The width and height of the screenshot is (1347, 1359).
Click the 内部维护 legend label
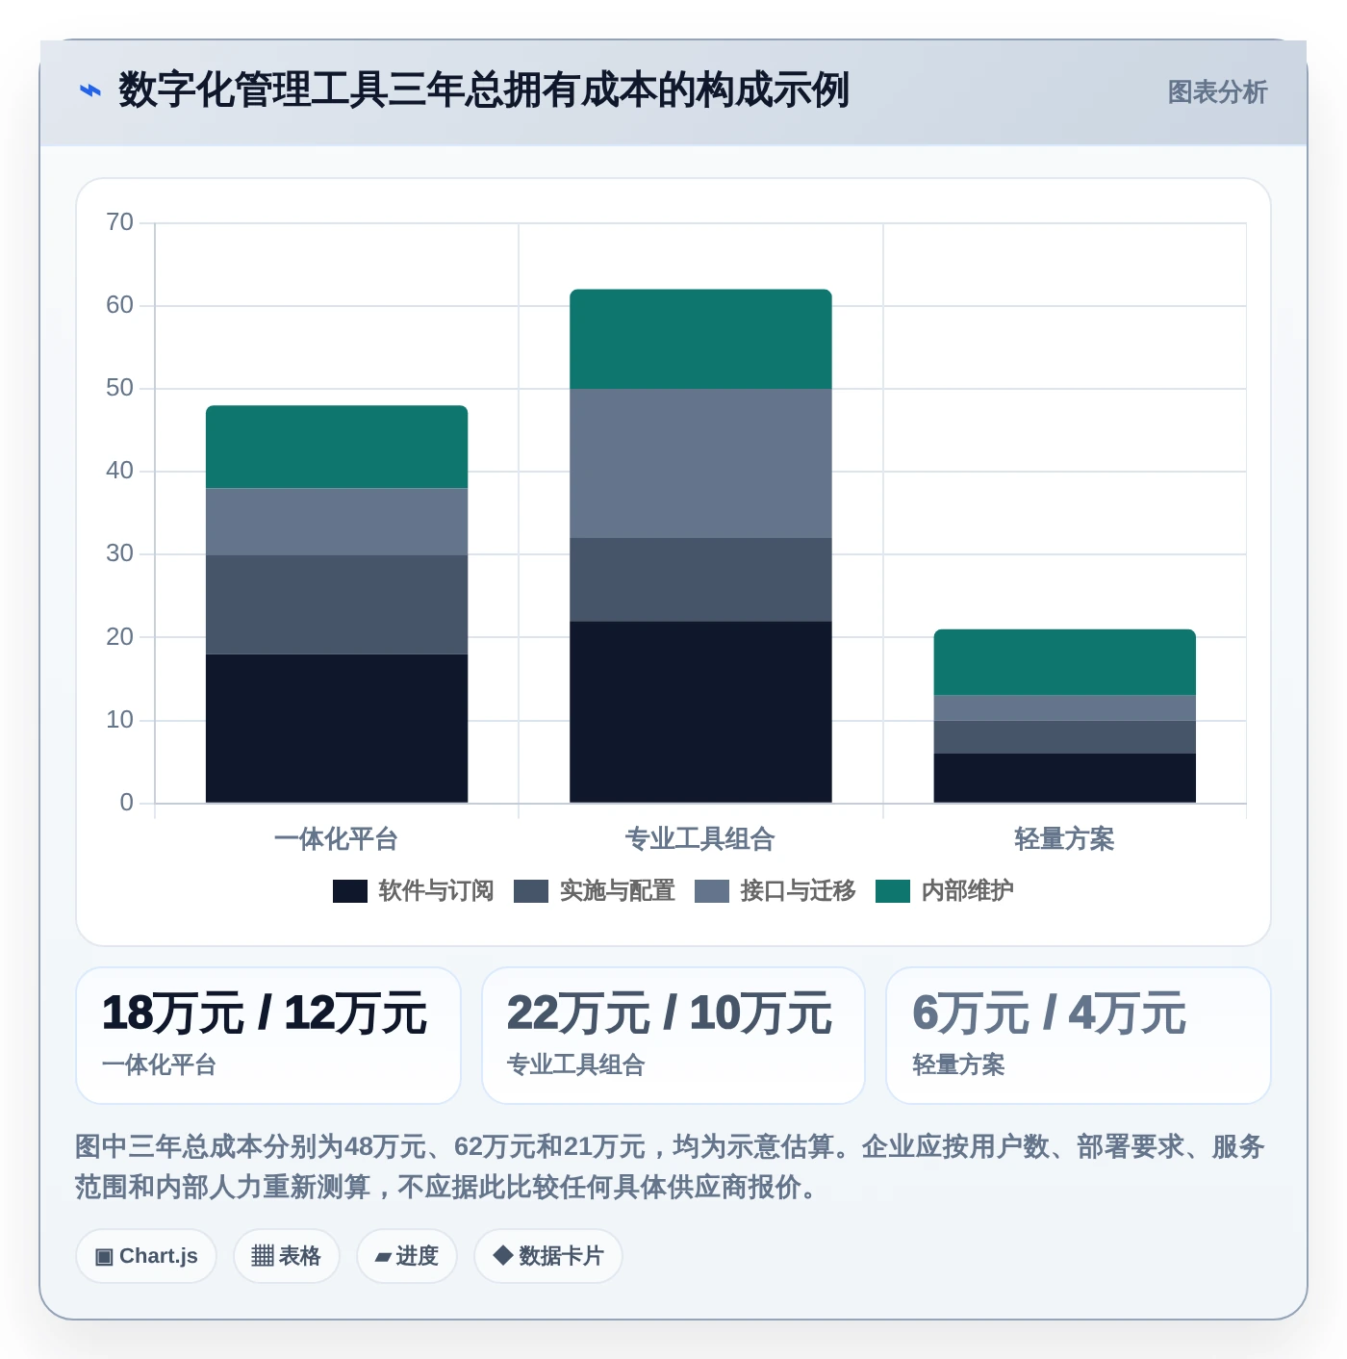point(968,891)
